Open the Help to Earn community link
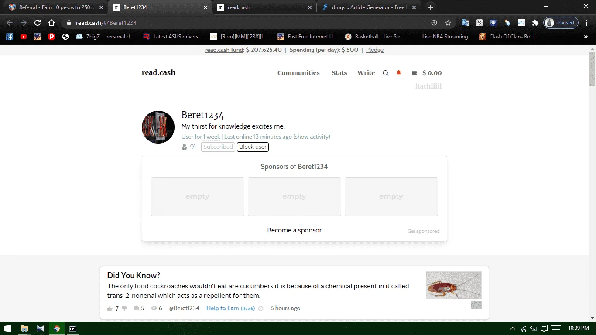596x335 pixels. (x=223, y=308)
